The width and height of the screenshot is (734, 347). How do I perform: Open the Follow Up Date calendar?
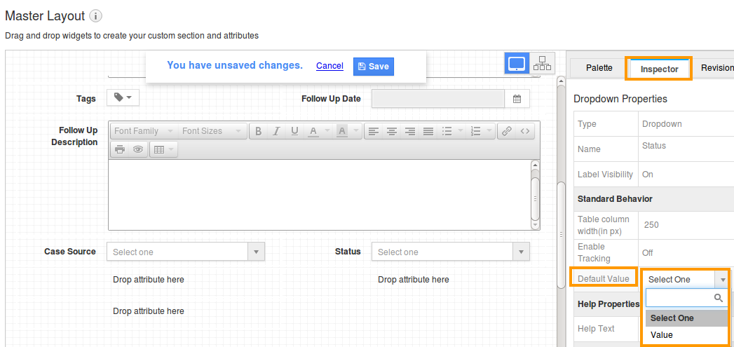(x=517, y=99)
